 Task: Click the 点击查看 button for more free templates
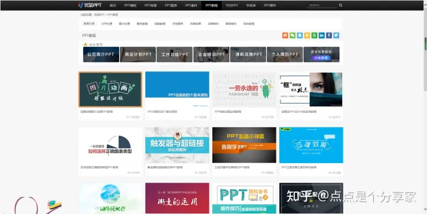tap(321, 58)
